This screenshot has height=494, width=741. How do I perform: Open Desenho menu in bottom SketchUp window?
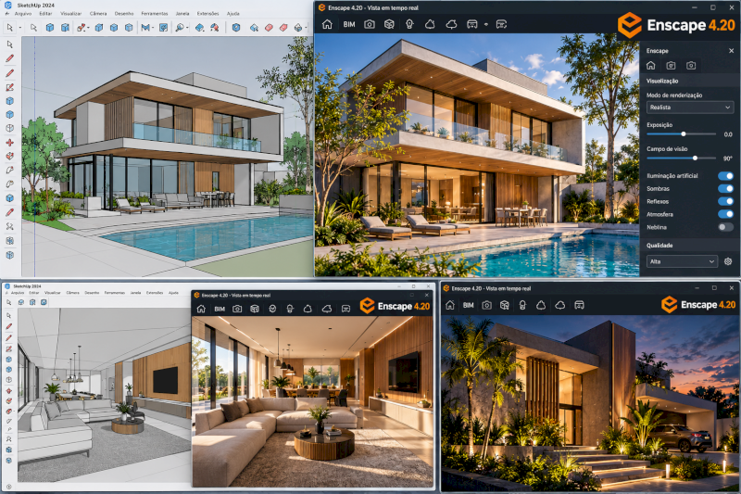pos(92,293)
